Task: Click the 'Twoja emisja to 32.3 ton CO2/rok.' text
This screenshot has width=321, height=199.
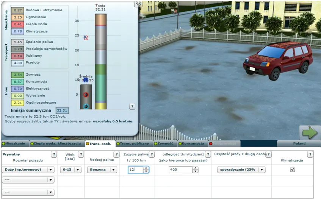Action: pos(35,117)
